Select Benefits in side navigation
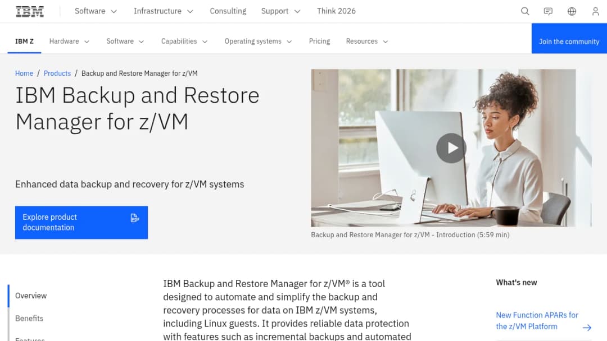The width and height of the screenshot is (607, 341). pyautogui.click(x=29, y=319)
